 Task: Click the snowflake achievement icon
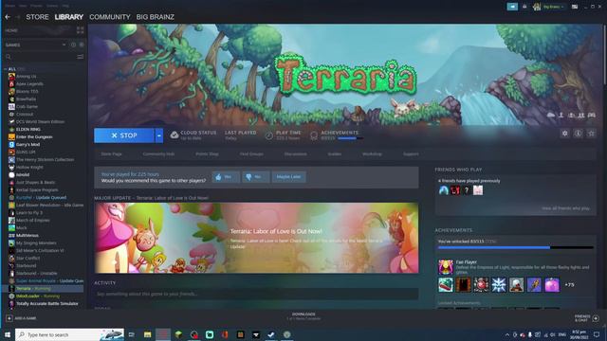[499, 285]
